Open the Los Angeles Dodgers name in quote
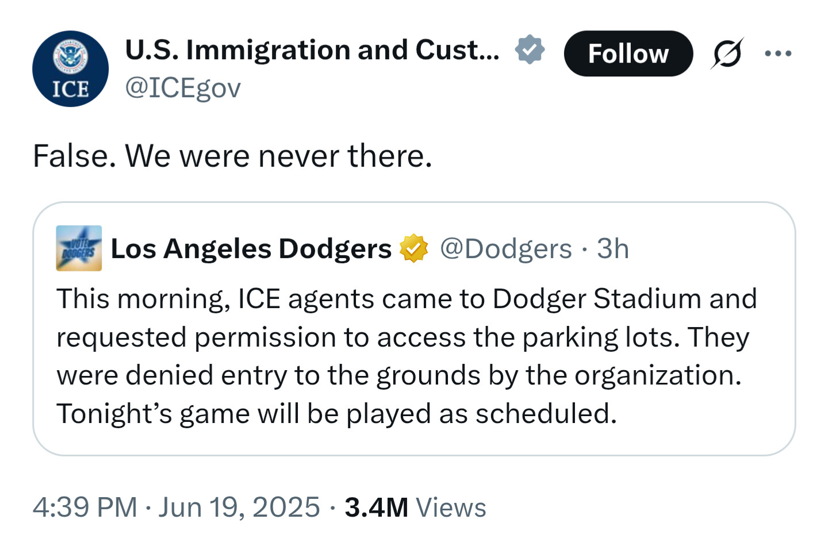The image size is (828, 542). coord(251,249)
